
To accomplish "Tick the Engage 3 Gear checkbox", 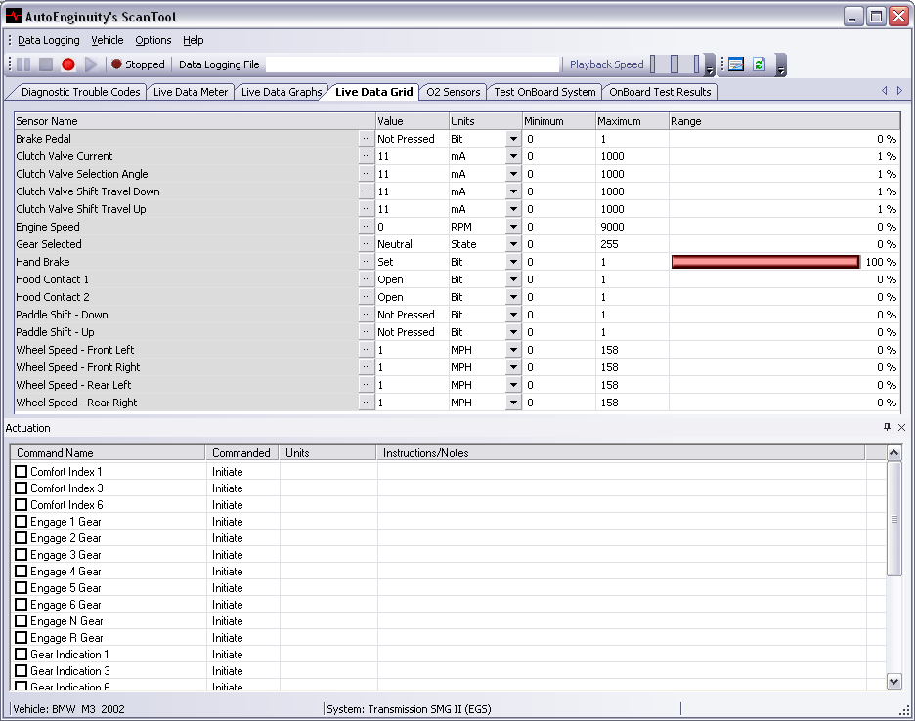I will coord(21,554).
